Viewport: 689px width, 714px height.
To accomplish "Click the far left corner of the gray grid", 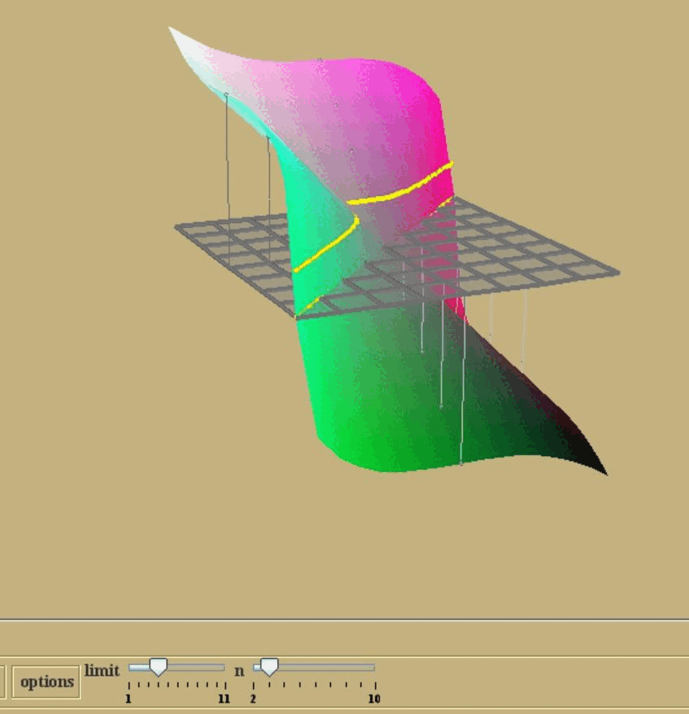I will [x=177, y=228].
